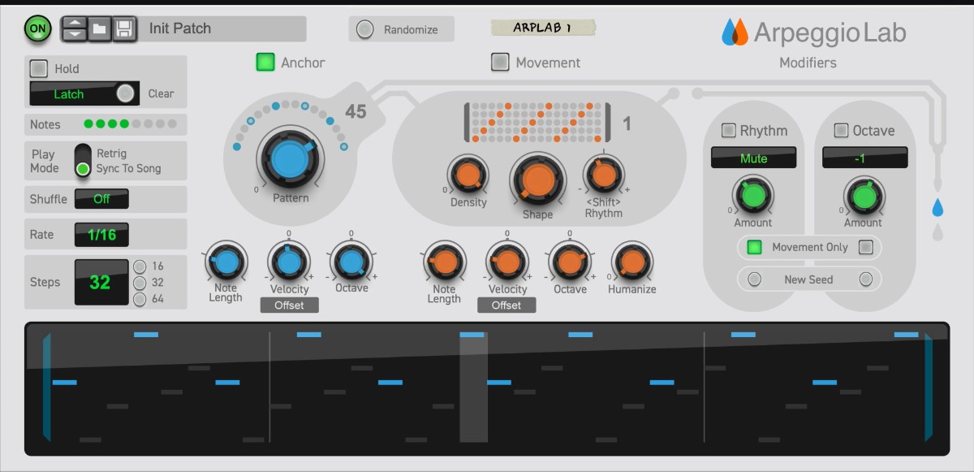Click the Randomize button
Screen dimensions: 974x472
(401, 28)
